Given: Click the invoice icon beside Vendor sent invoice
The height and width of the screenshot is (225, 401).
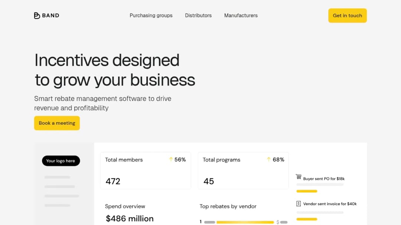Looking at the screenshot, I should [x=299, y=204].
